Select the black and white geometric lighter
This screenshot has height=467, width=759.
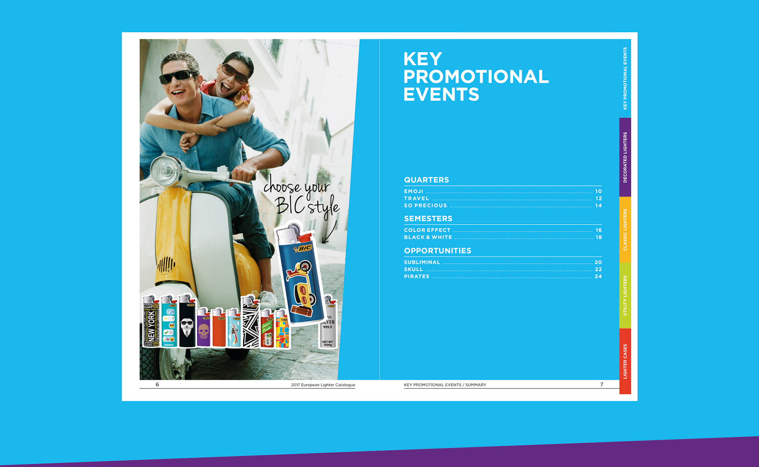click(250, 322)
